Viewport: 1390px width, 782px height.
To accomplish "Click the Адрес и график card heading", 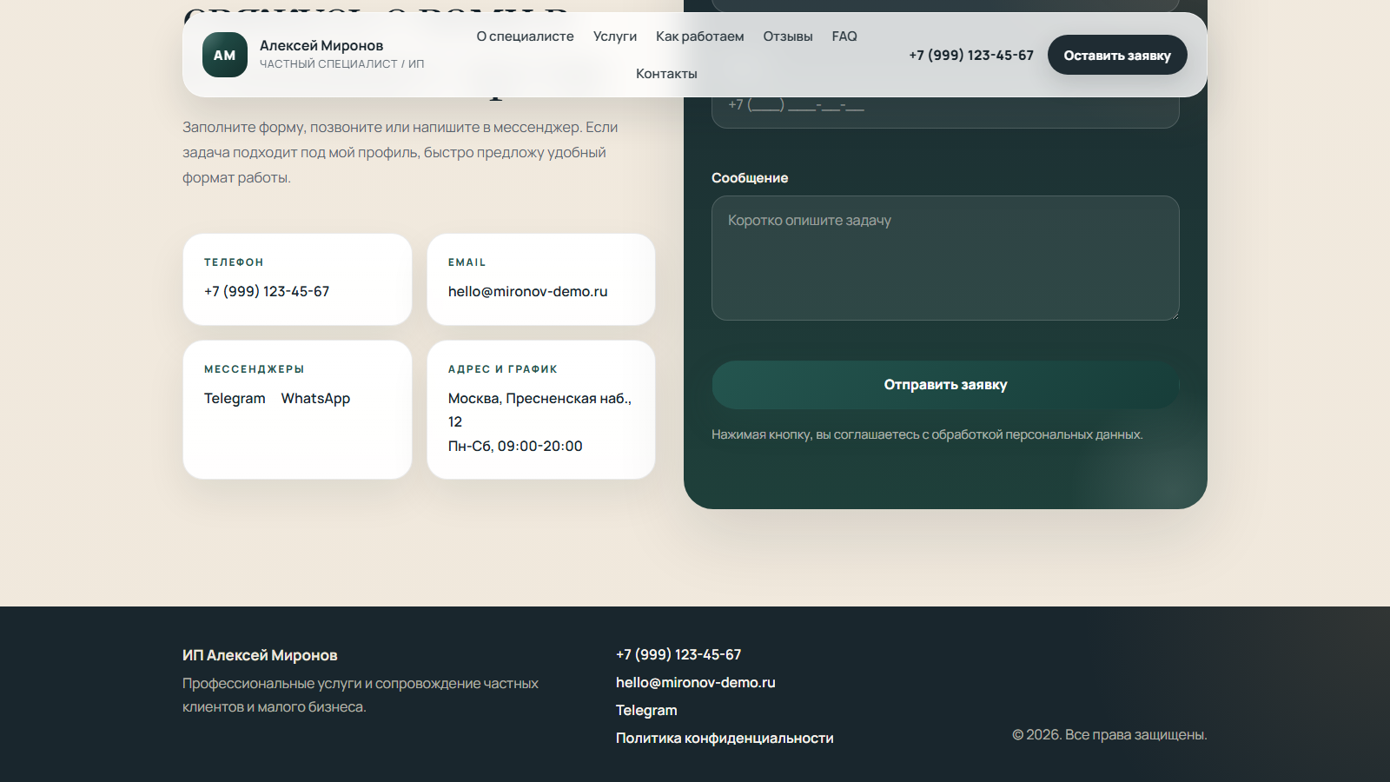I will pos(503,369).
